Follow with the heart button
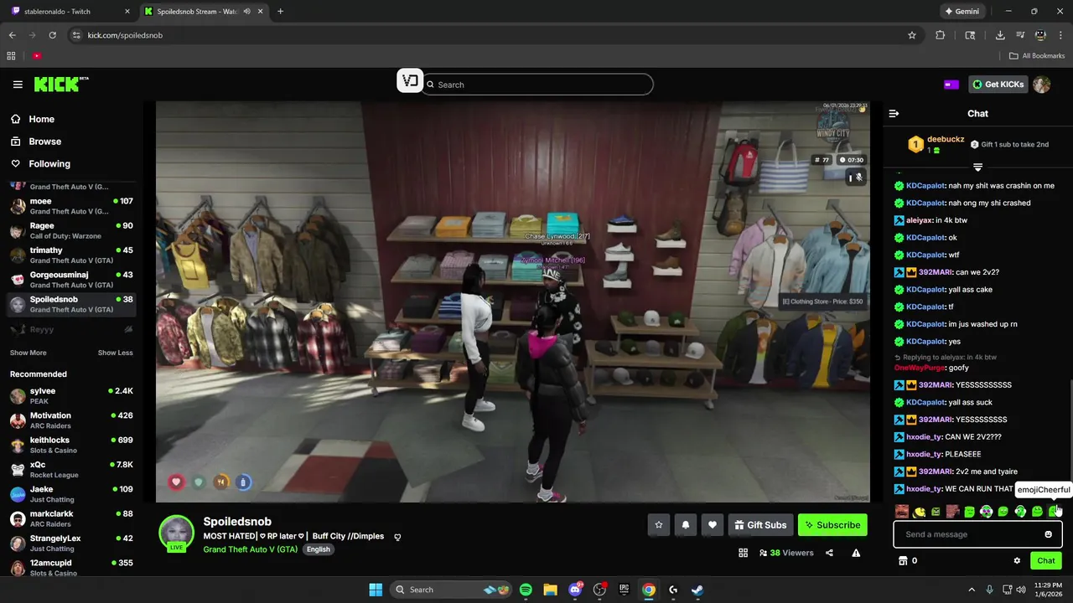 coord(713,525)
